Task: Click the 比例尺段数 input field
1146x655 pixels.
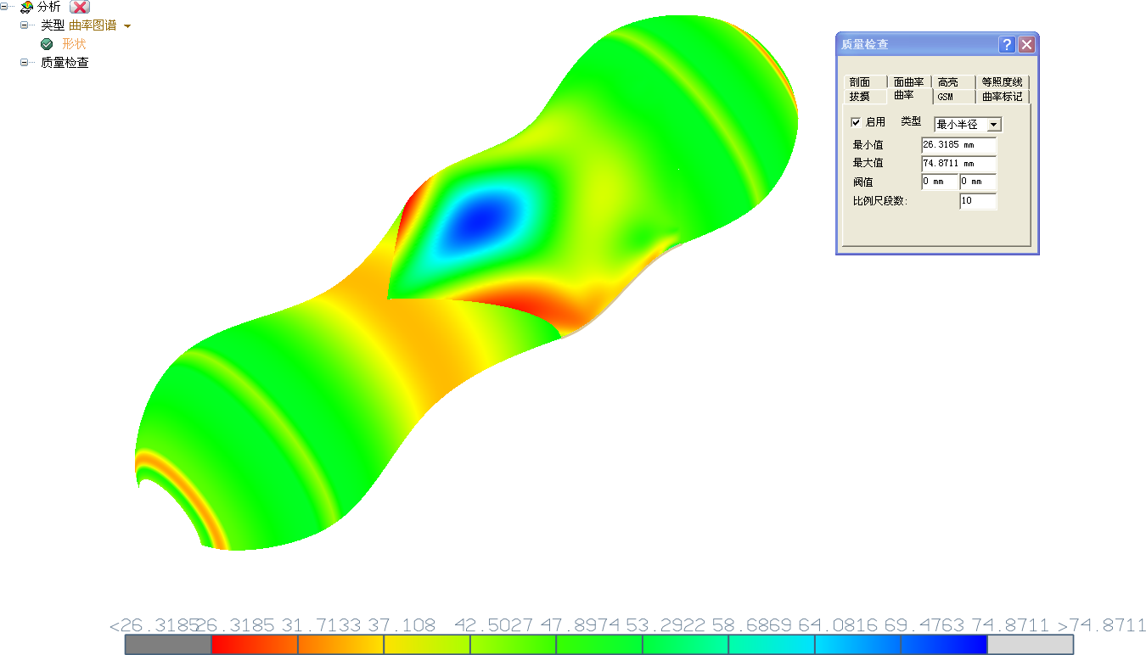Action: click(x=977, y=201)
